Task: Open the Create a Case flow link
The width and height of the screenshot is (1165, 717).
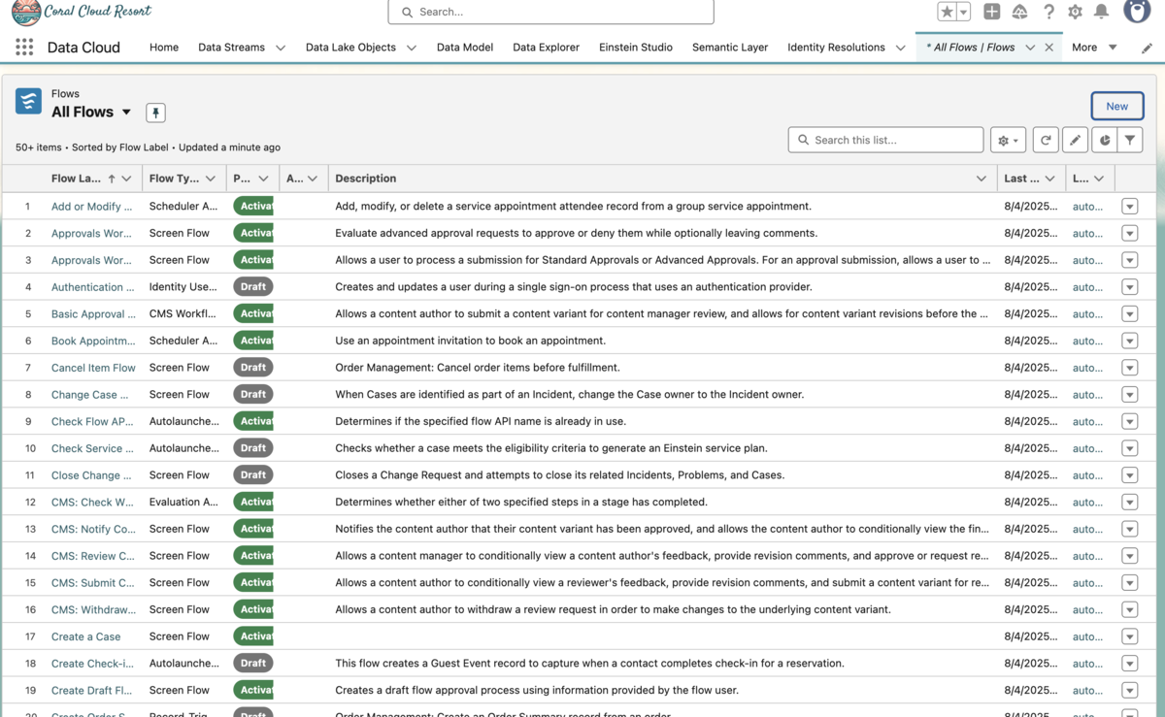Action: (x=86, y=636)
